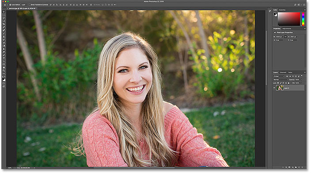The width and height of the screenshot is (311, 174).
Task: Expand the layer filter Kind dropdown
Action: point(279,76)
